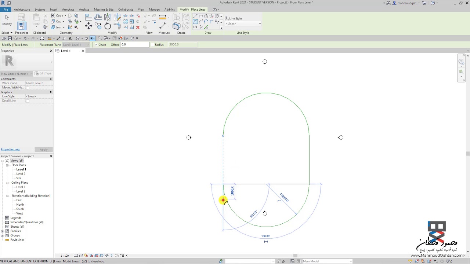Switch to the Massing & Site tab
470x264 pixels.
[x=104, y=10]
